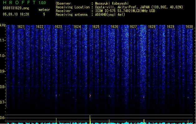This screenshot has width=196, height=124.
Task: Click the meteor count value 5
Action: point(44,14)
